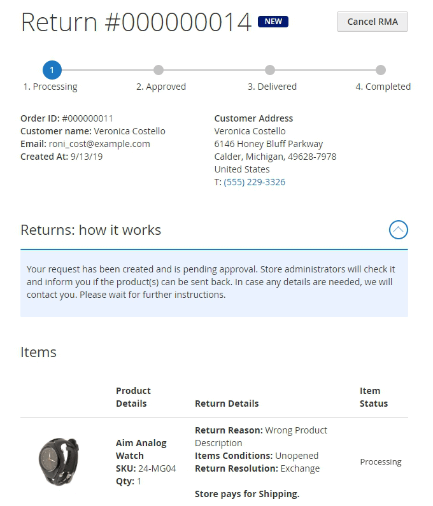The image size is (433, 506).
Task: Collapse the Returns how it works section
Action: pos(398,230)
